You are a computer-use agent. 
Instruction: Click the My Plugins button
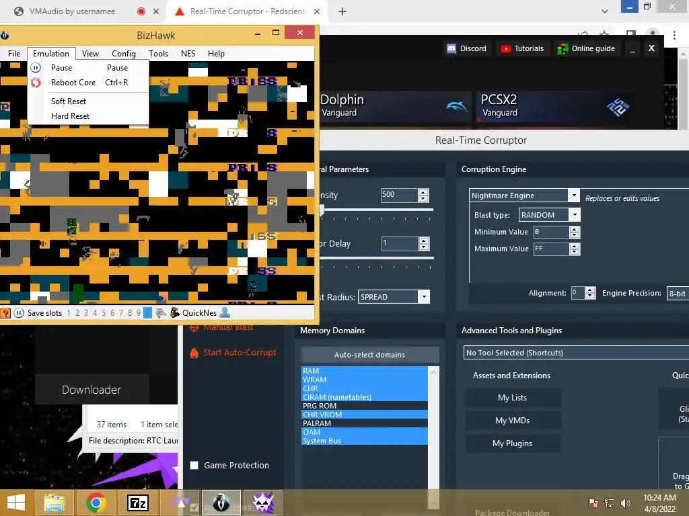coord(512,443)
